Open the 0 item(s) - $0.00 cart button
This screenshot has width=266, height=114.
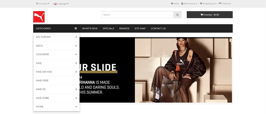point(210,15)
